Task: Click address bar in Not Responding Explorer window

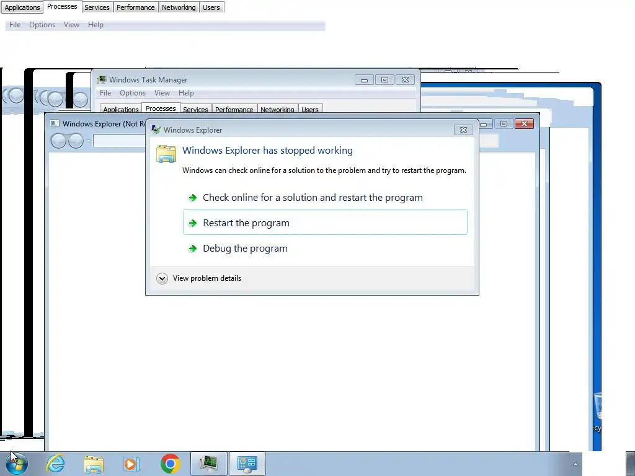Action: 120,141
